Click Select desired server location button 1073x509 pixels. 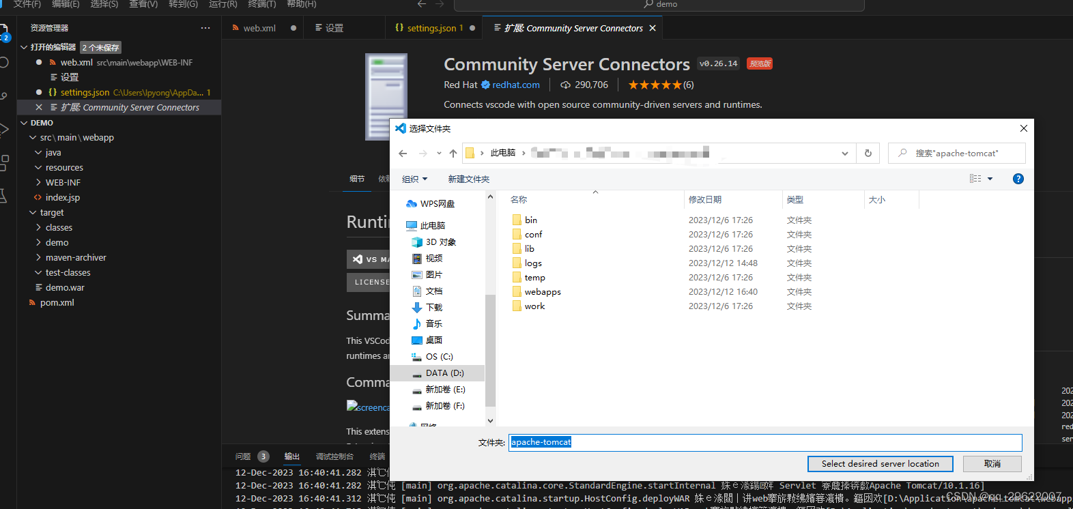tap(881, 464)
